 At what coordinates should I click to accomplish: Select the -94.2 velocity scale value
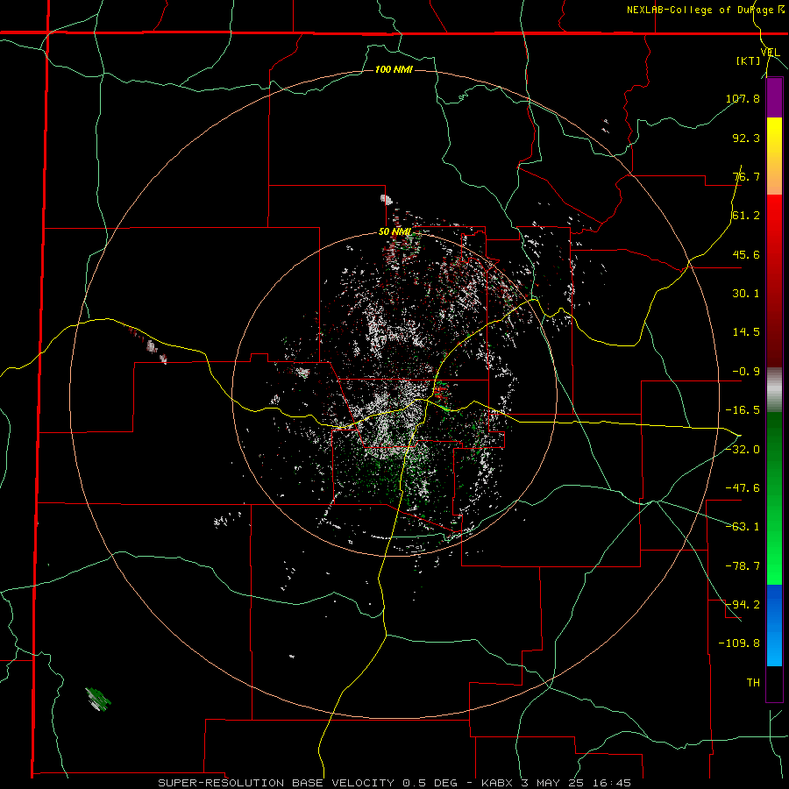[743, 605]
